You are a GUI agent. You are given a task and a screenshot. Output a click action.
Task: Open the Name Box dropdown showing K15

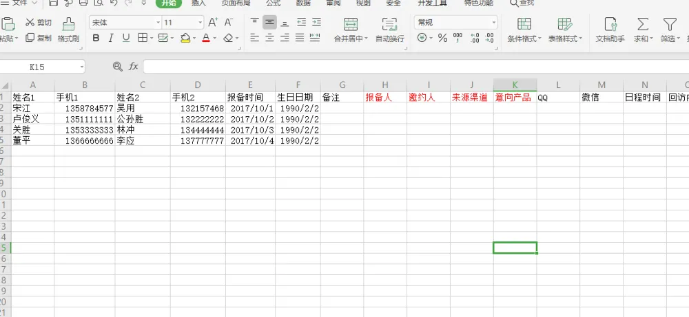(82, 67)
